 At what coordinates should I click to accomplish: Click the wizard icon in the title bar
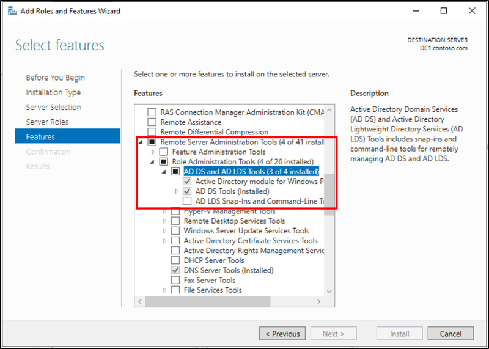point(12,11)
